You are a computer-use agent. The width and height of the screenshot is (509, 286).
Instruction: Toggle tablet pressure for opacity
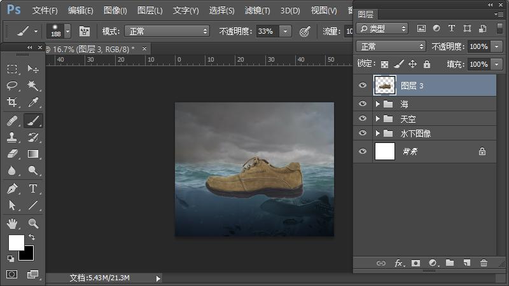coord(305,31)
